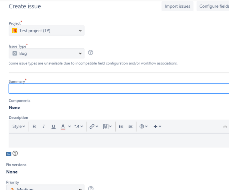Click into the Summary text field

[x=119, y=89]
